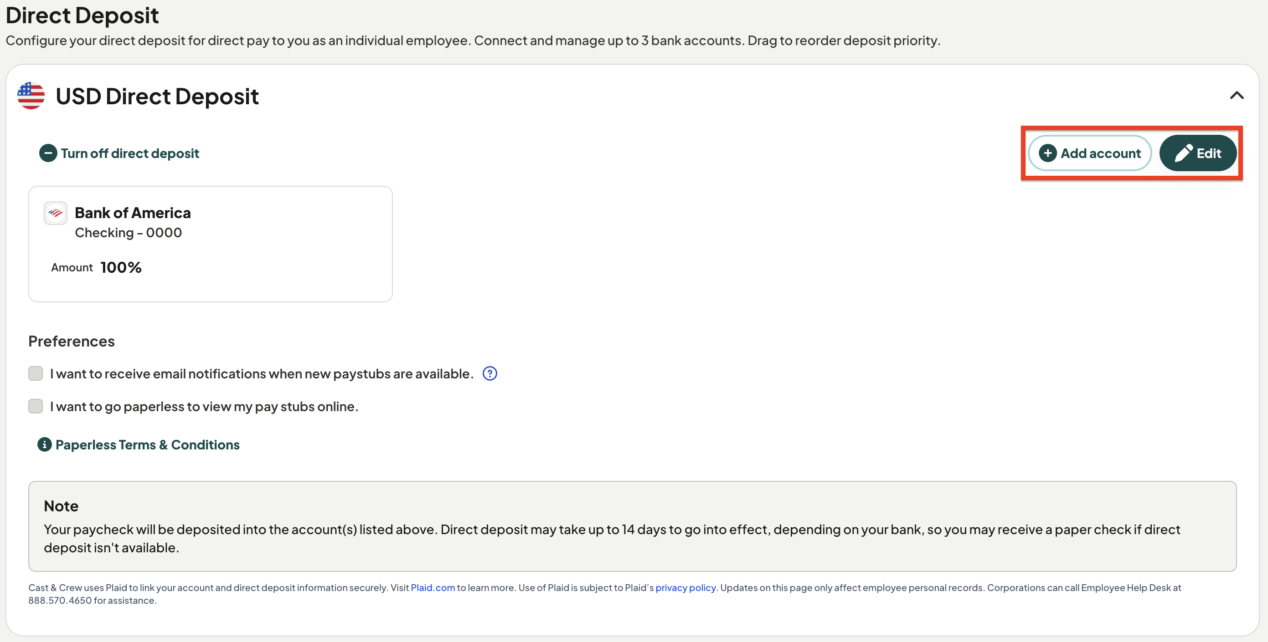Click the Note information box
This screenshot has height=642, width=1268.
tap(633, 526)
